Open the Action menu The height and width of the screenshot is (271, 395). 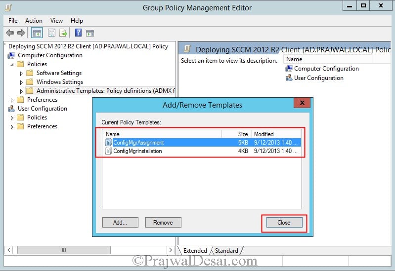point(34,21)
